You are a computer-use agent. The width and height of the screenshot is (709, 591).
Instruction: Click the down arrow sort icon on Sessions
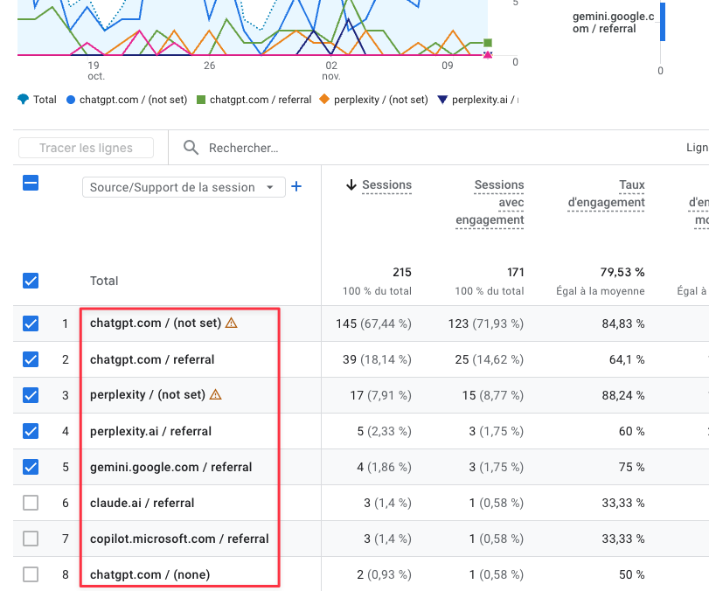(x=351, y=184)
